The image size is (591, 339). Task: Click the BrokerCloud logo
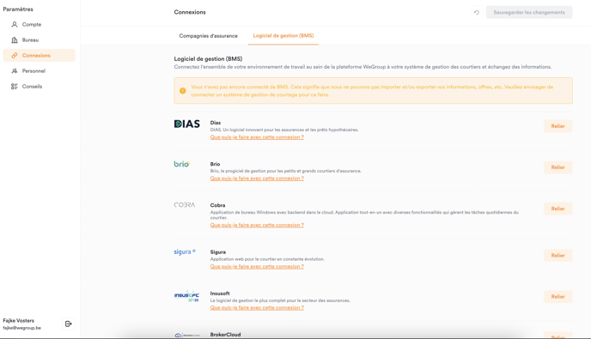pos(187,335)
